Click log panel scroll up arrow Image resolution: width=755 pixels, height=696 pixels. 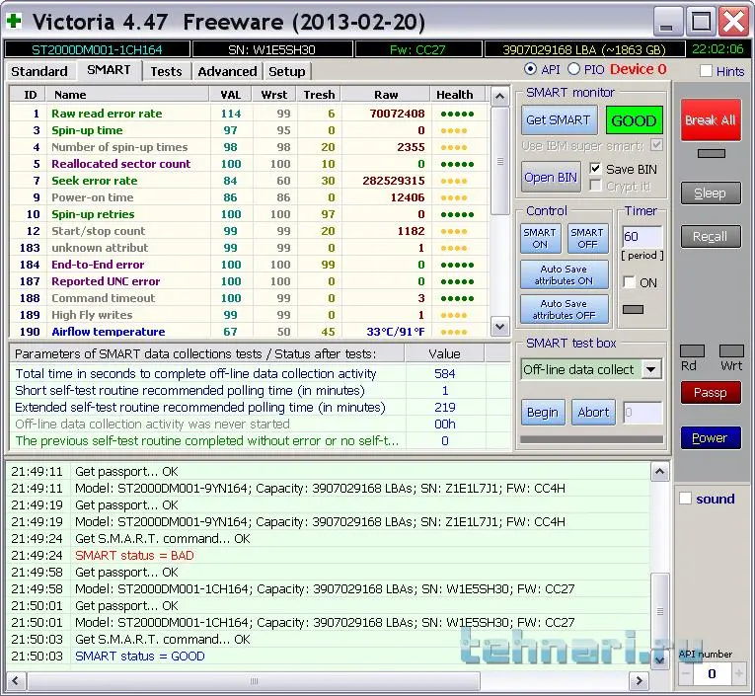pos(659,472)
